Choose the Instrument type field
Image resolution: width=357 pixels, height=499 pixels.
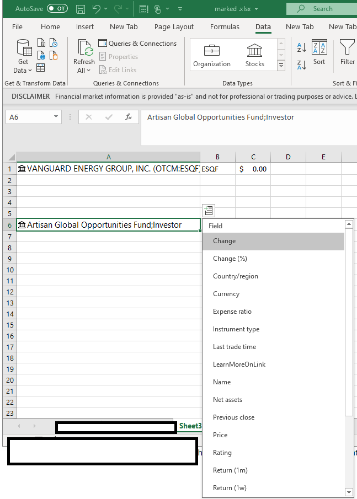pyautogui.click(x=273, y=329)
